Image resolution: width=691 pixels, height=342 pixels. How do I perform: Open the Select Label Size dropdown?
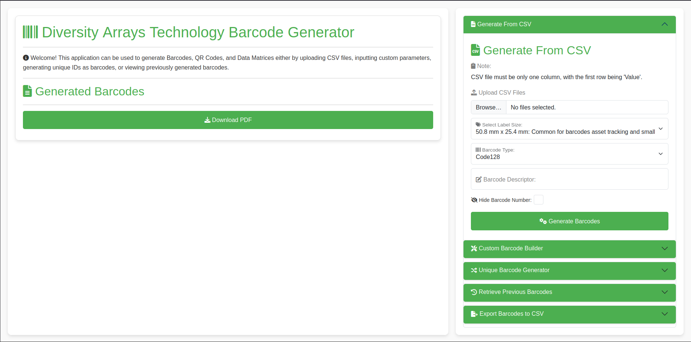pos(569,129)
